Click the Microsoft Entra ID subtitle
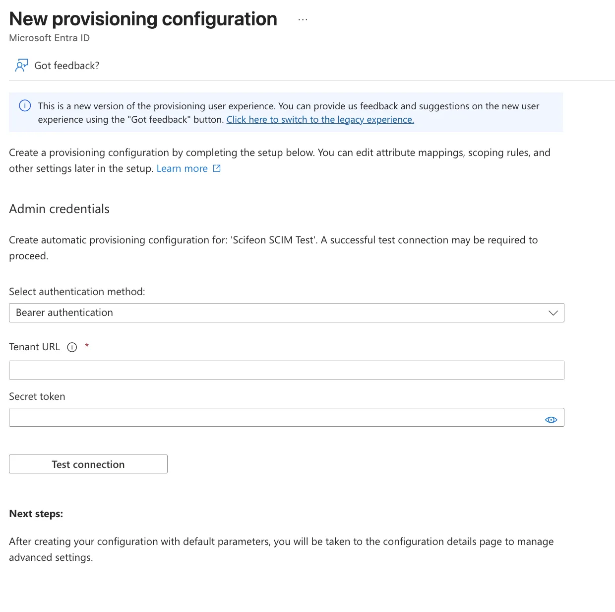 tap(49, 38)
